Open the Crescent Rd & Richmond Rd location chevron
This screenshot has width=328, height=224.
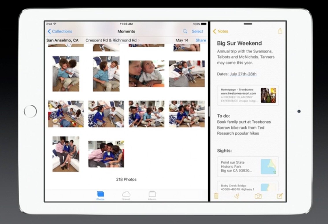pos(139,40)
